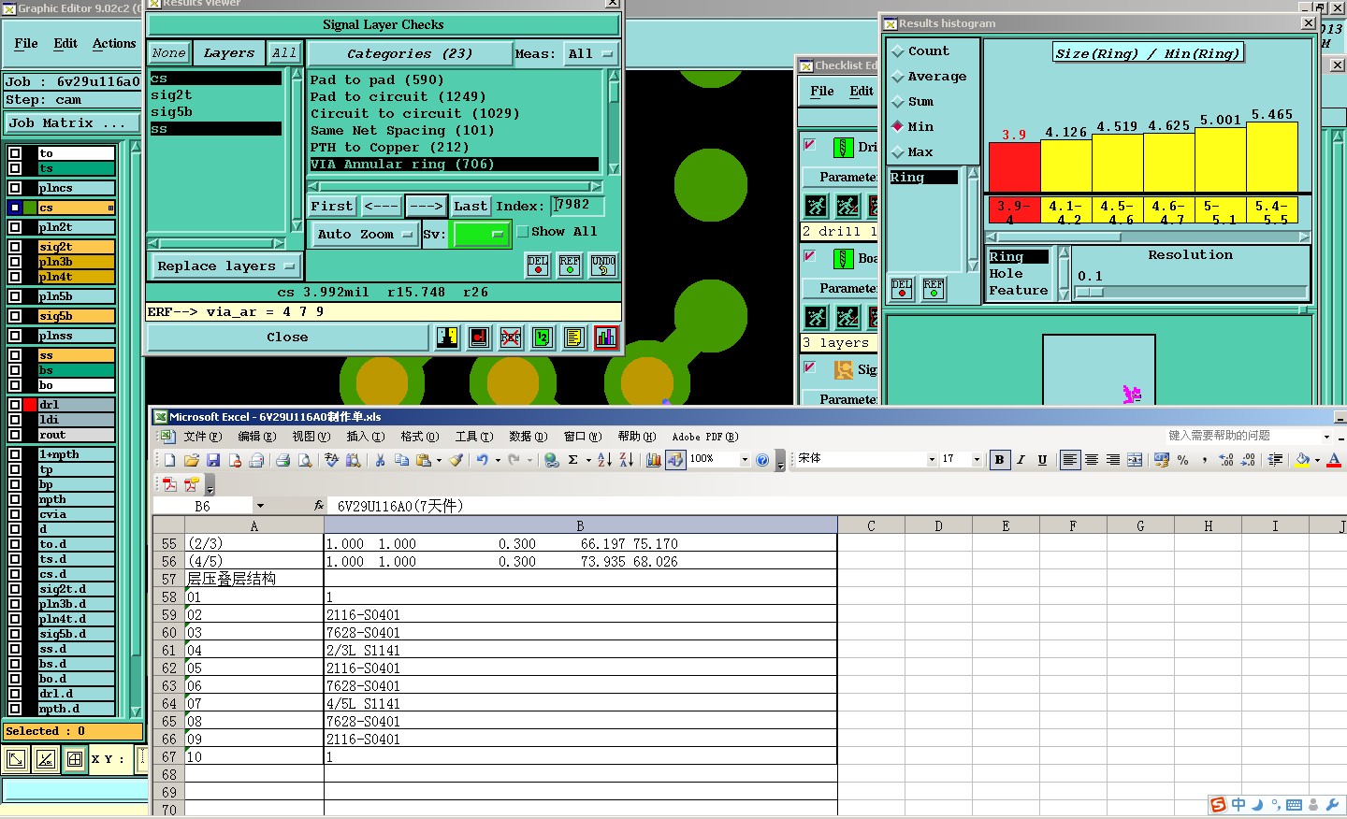Click Excel Open folder icon
The height and width of the screenshot is (819, 1347).
(192, 460)
